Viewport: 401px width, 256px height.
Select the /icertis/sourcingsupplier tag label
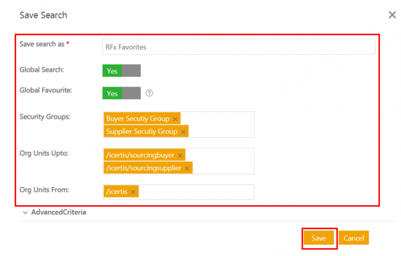point(144,168)
